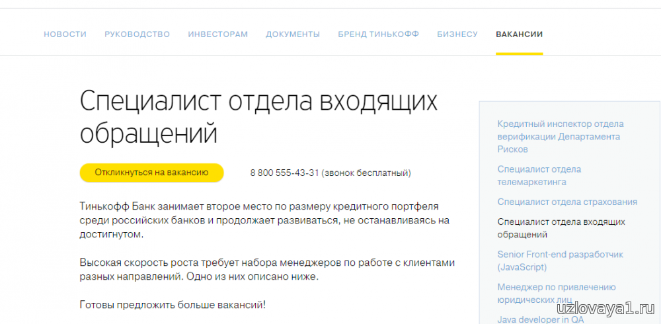Click the active ВАКАНСИИ tab
The width and height of the screenshot is (661, 324).
click(520, 34)
